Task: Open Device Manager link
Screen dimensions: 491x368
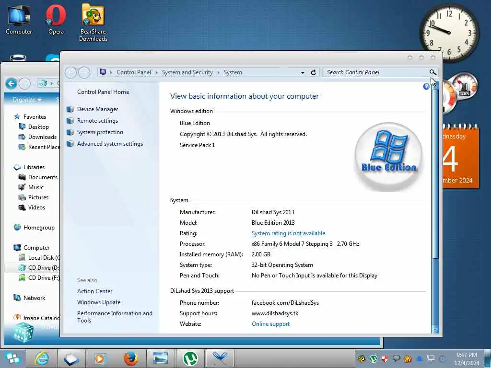Action: [97, 109]
